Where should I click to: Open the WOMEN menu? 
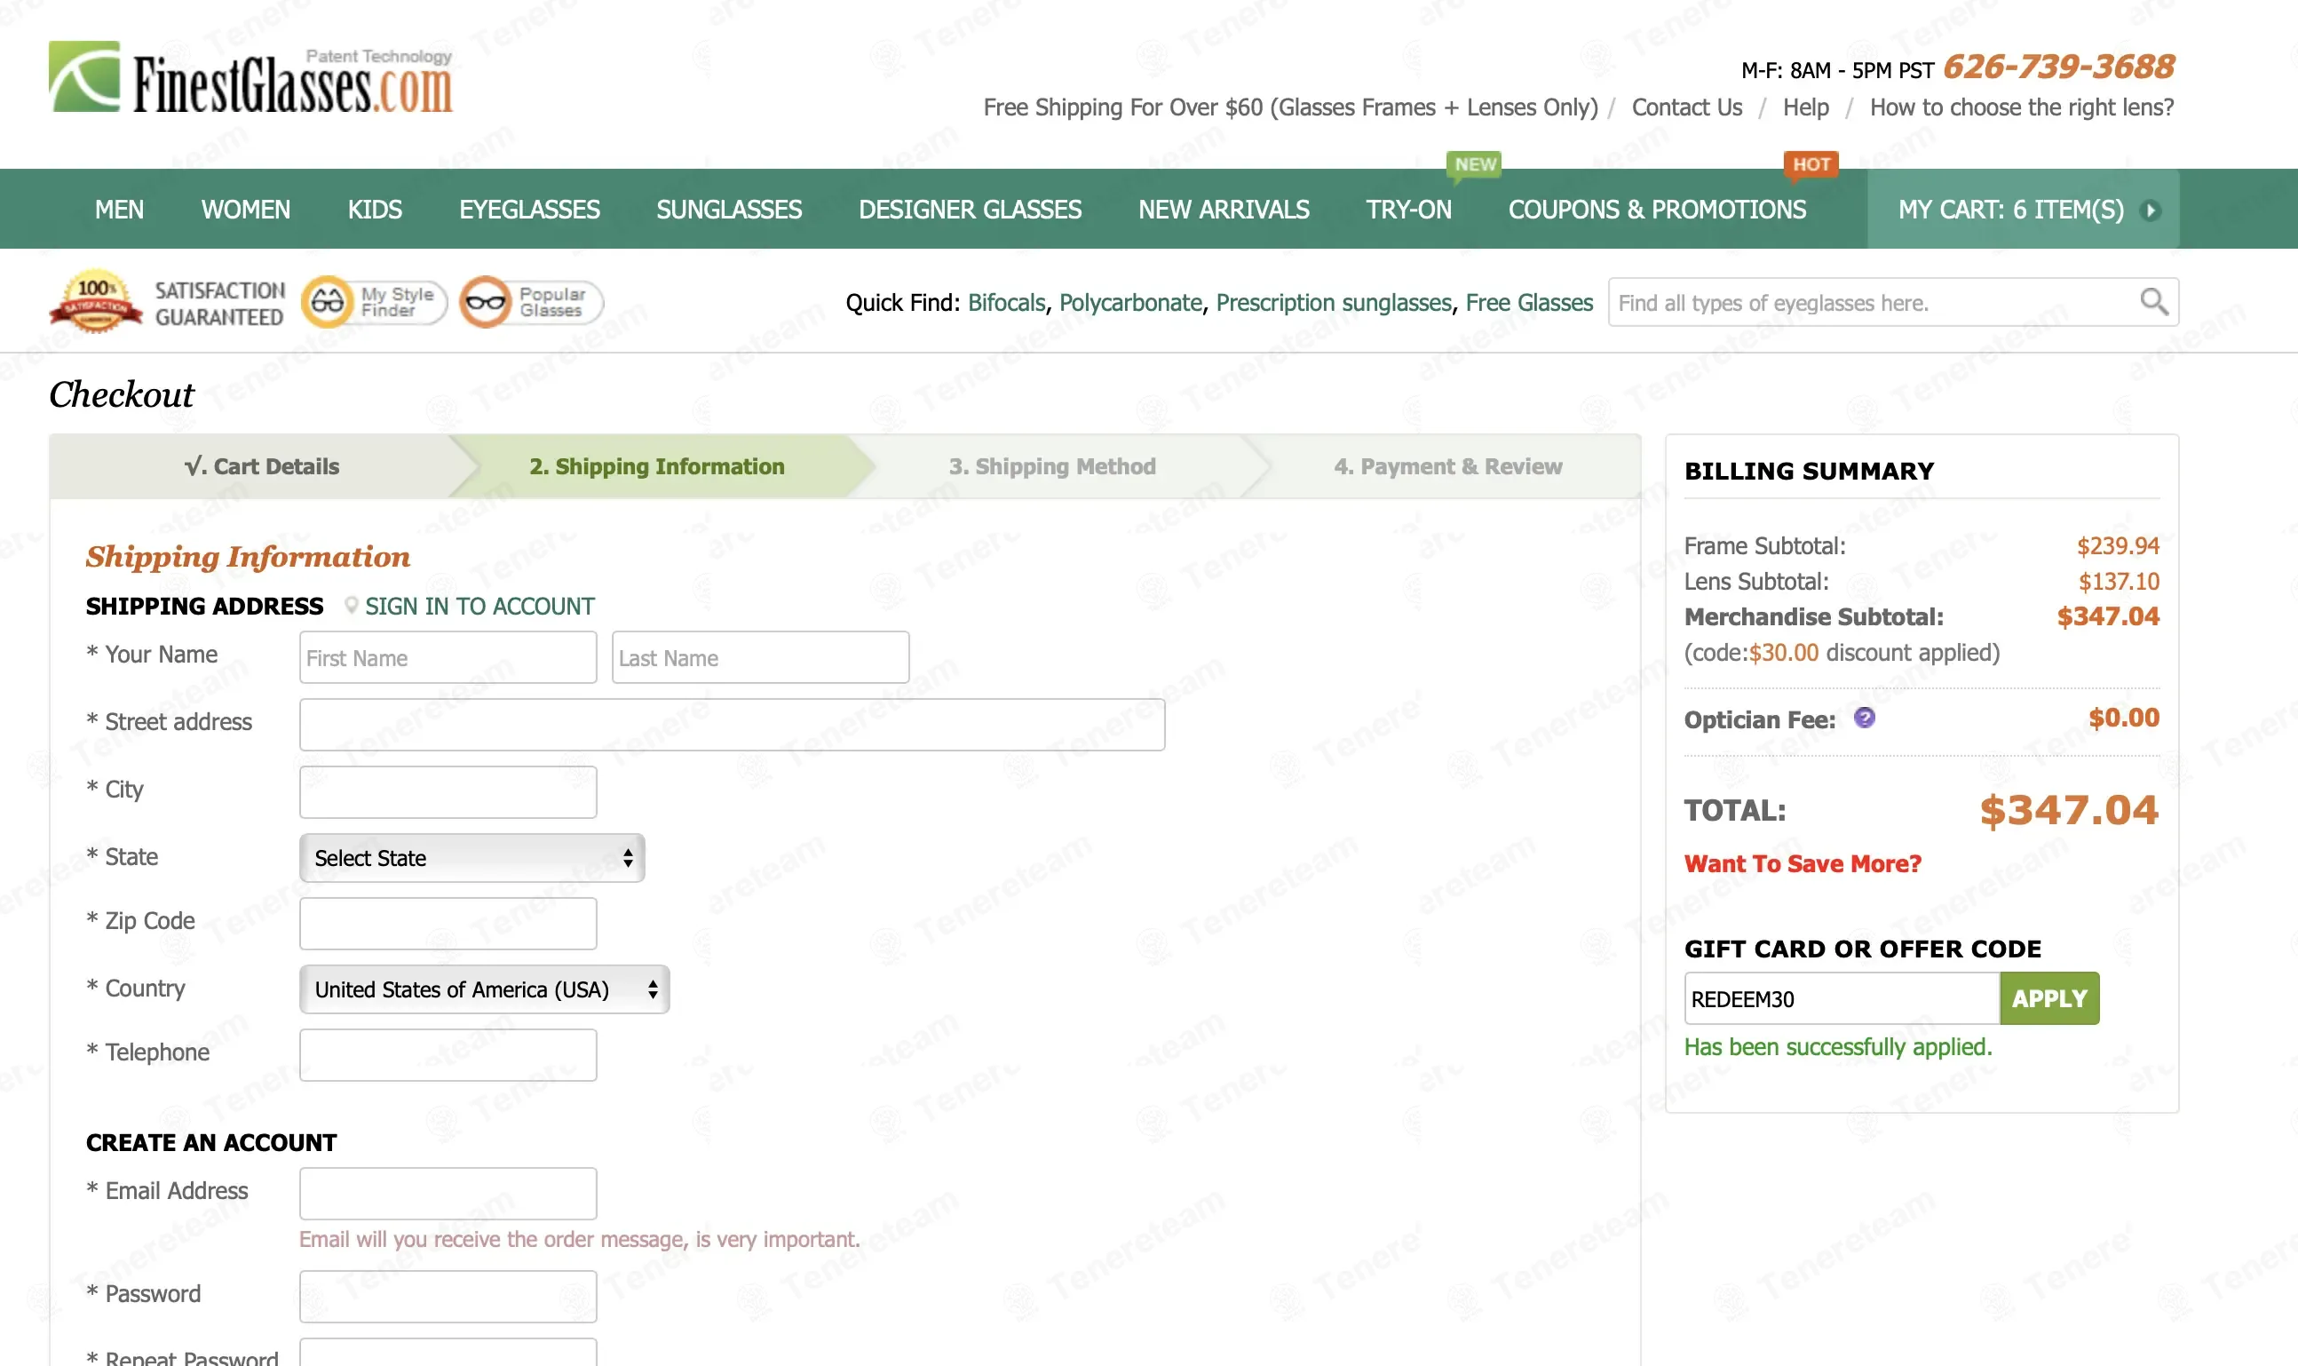click(246, 210)
